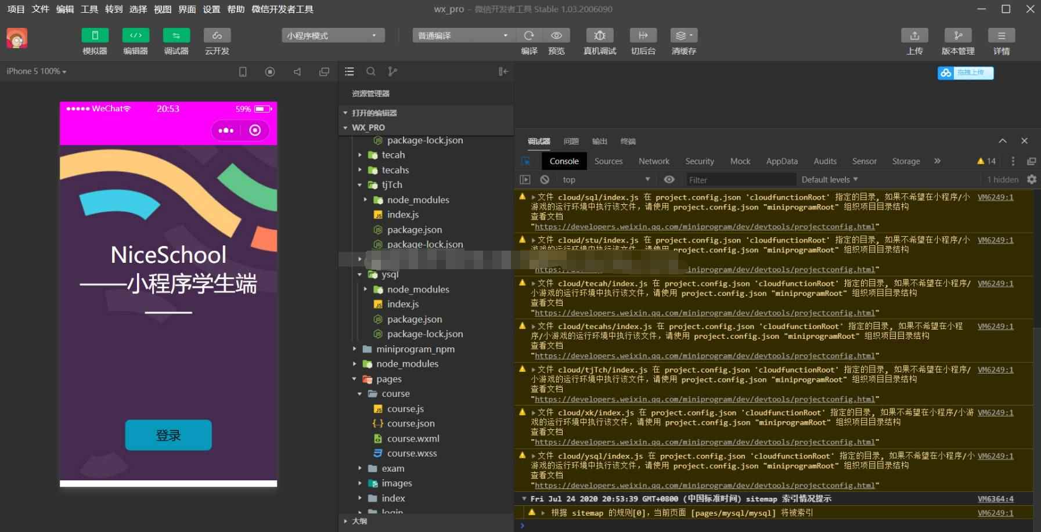Switch to the Sources tab
The height and width of the screenshot is (532, 1041).
point(608,161)
